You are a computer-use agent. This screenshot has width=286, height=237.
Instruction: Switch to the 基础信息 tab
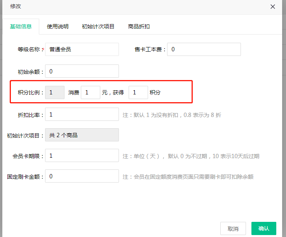tap(21, 26)
